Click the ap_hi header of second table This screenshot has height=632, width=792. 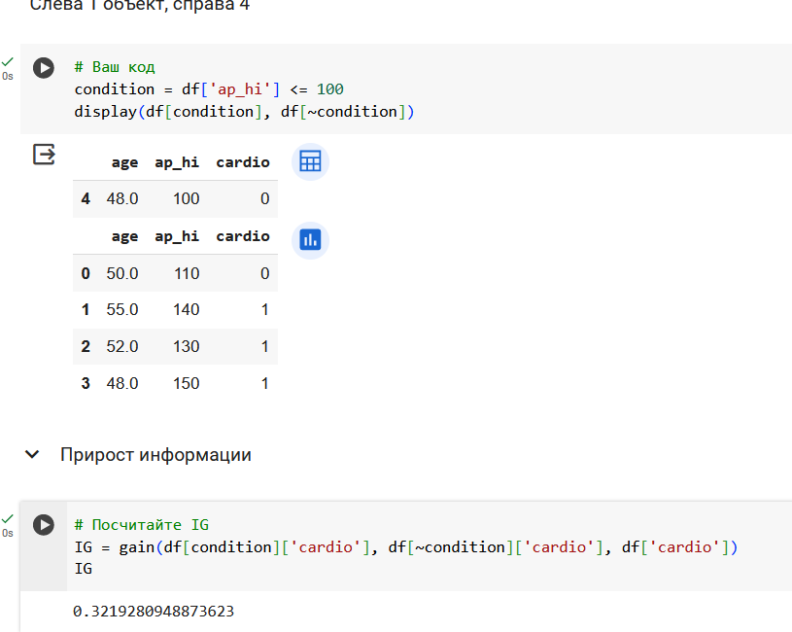177,236
